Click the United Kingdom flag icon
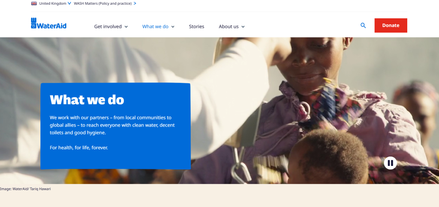The image size is (439, 207). coord(34,3)
